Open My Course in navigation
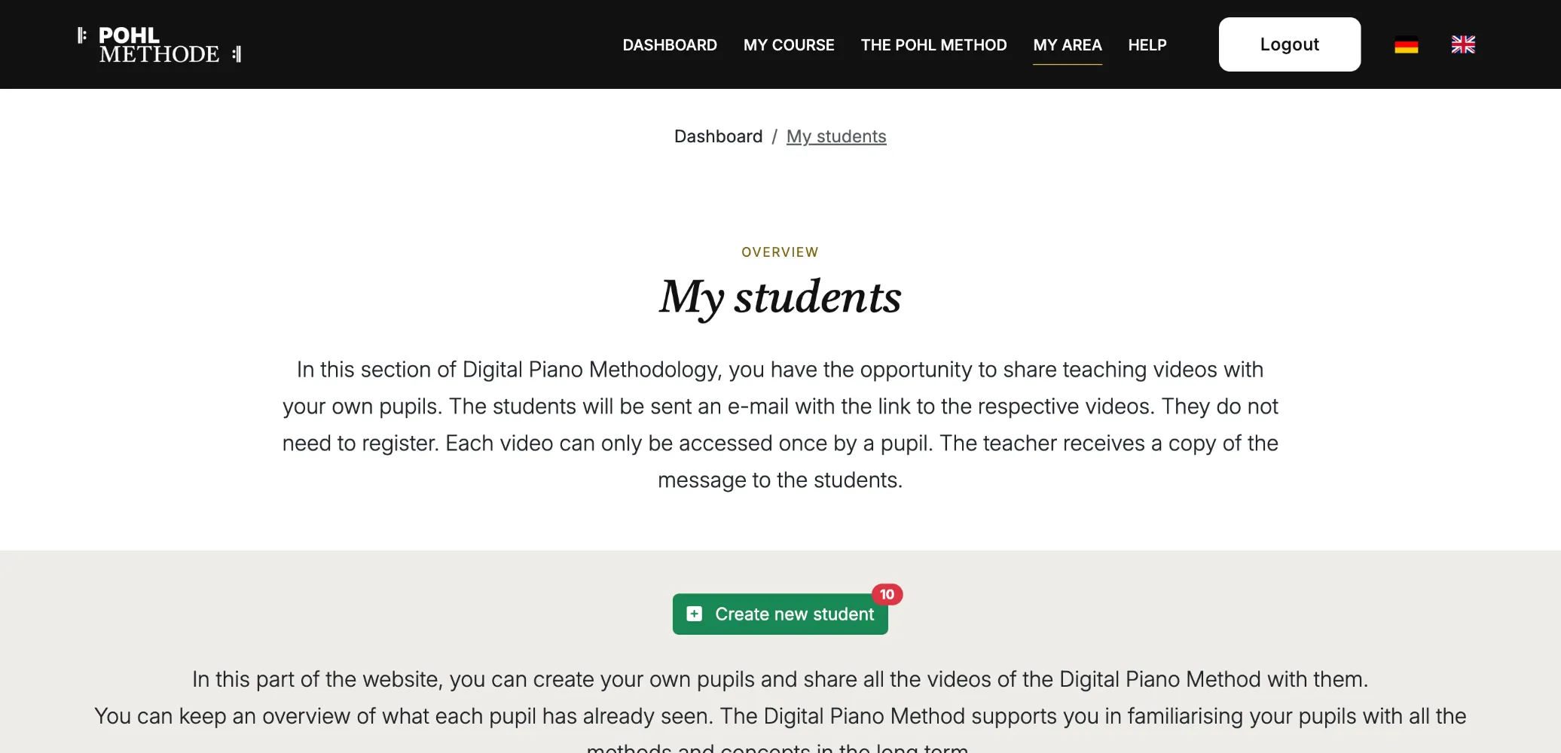The height and width of the screenshot is (753, 1561). [x=789, y=45]
